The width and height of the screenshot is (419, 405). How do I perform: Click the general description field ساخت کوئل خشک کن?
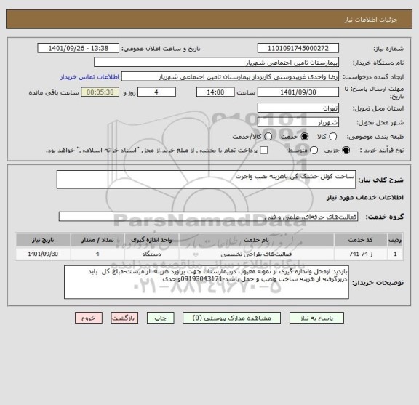pyautogui.click(x=206, y=180)
